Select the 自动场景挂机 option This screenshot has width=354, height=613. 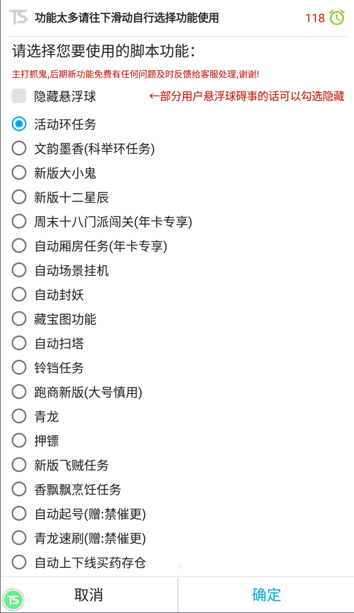tap(19, 269)
